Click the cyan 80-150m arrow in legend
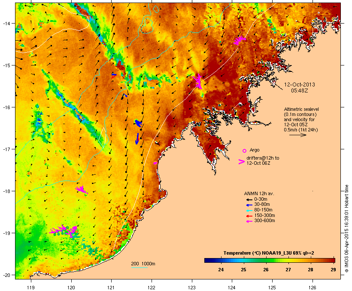352x291 pixels. click(249, 211)
